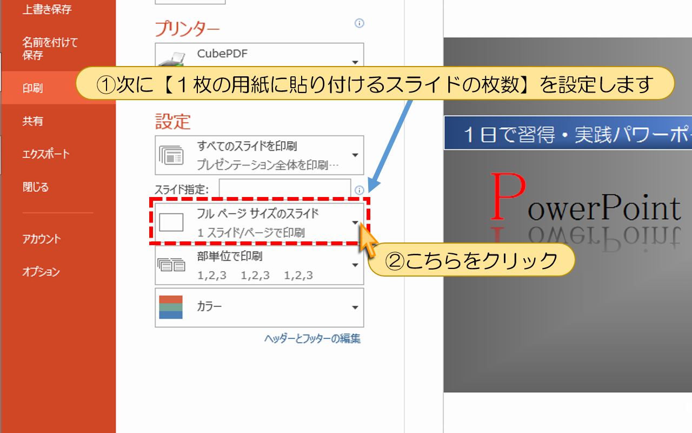The image size is (692, 433).
Task: Click the プリンター section heading
Action: [x=188, y=28]
